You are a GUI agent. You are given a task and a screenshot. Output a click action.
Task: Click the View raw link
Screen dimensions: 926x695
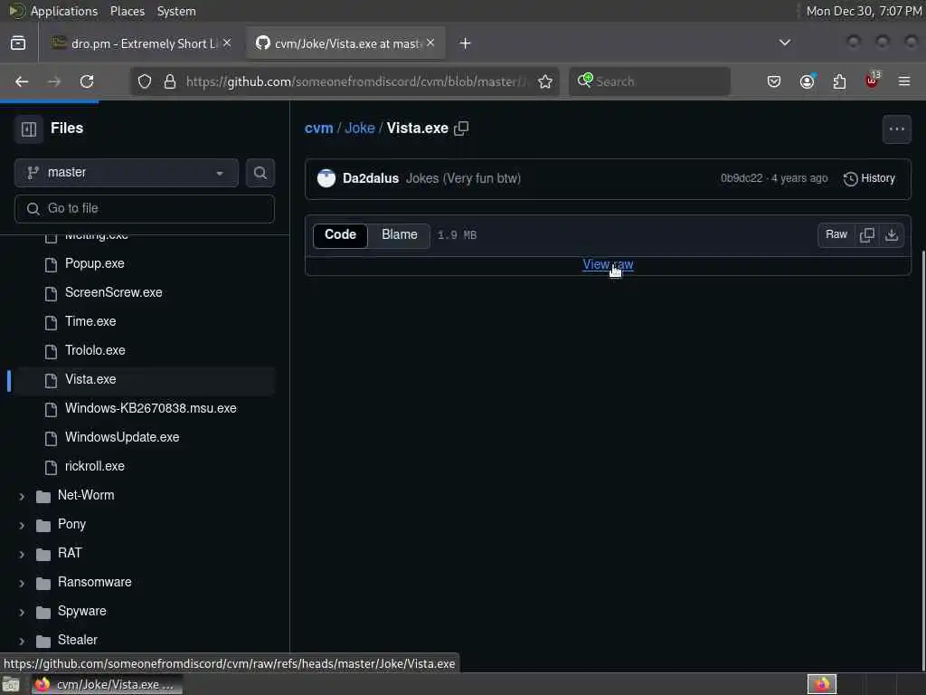click(608, 265)
